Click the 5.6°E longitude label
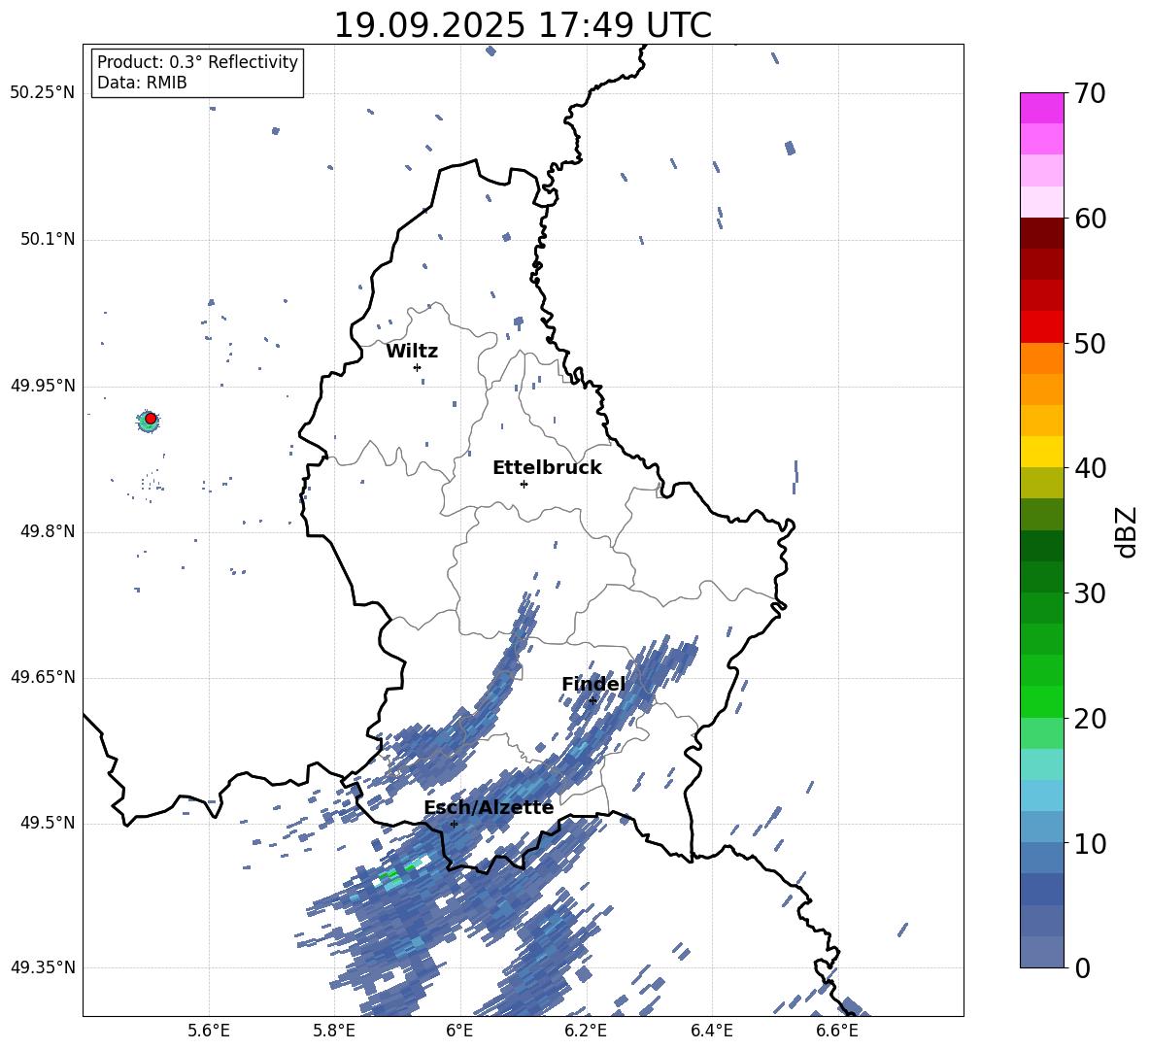This screenshot has width=1150, height=1050. [x=209, y=1031]
